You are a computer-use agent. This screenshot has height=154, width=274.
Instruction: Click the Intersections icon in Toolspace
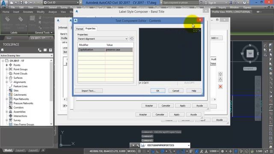(x=10, y=116)
